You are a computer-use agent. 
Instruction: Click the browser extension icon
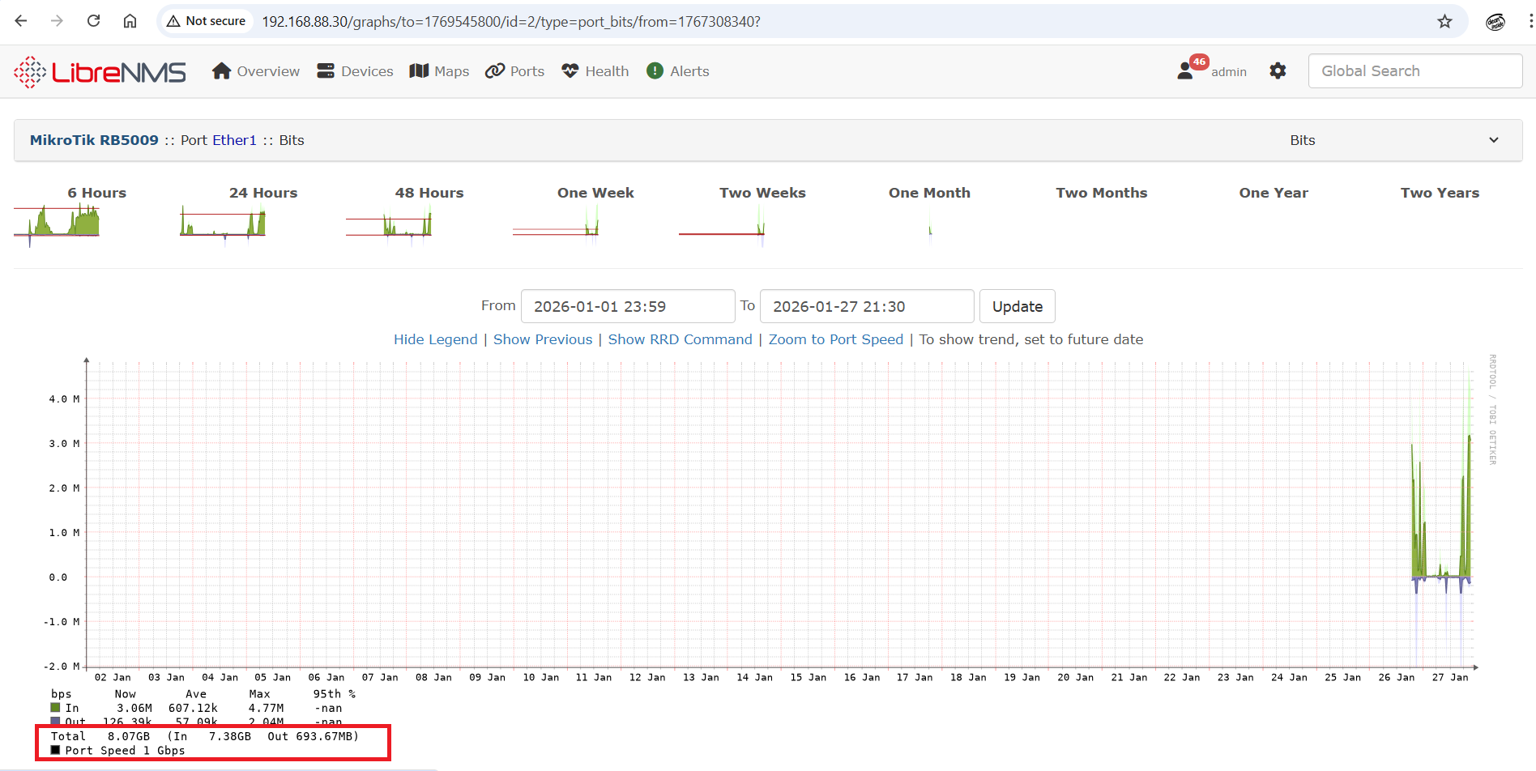click(x=1495, y=22)
